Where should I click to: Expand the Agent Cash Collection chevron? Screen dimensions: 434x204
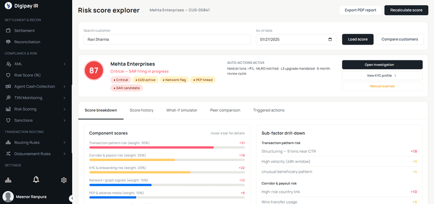(64, 86)
